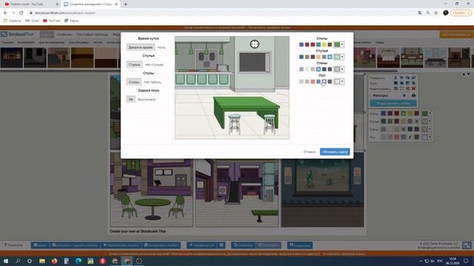This screenshot has height=266, width=474.
Task: Click fullscreen icon at bottom right corner
Action: (x=467, y=245)
